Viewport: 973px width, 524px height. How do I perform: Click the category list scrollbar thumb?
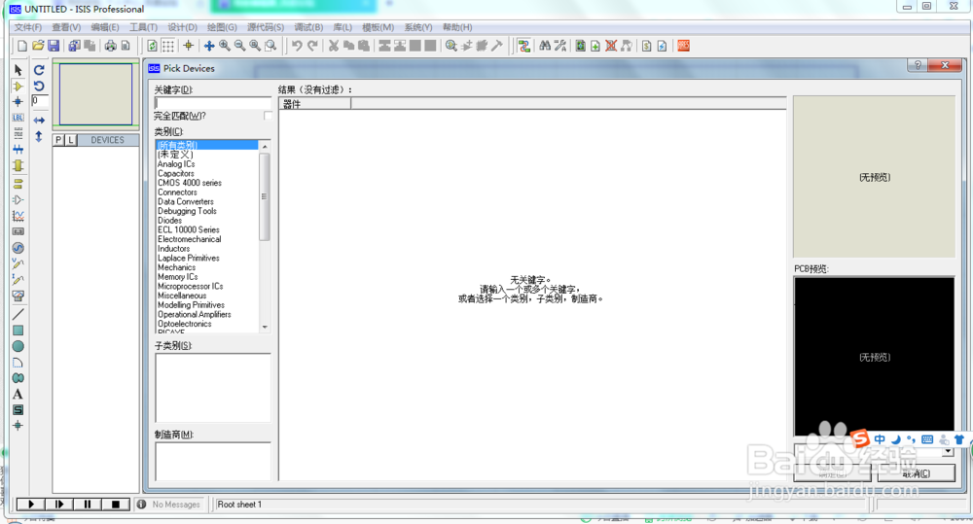(x=265, y=196)
